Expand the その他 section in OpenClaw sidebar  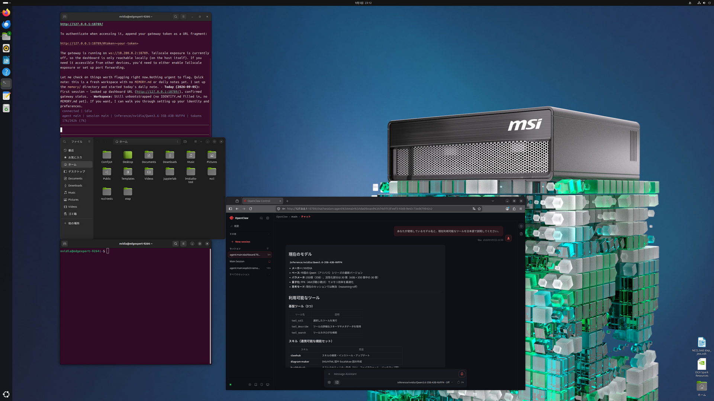(x=250, y=234)
